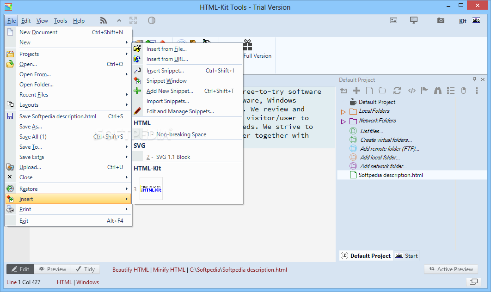Choose New Document from File menu

pyautogui.click(x=68, y=32)
